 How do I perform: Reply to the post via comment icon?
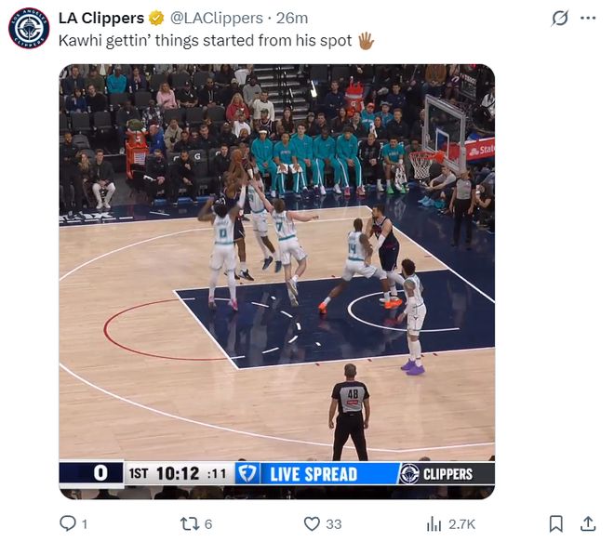pyautogui.click(x=68, y=523)
